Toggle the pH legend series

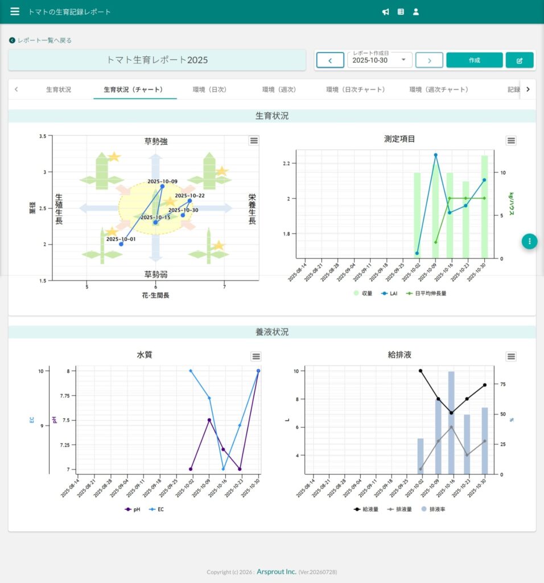tap(133, 510)
